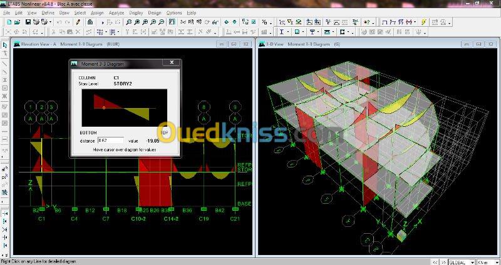Expand the Print Tables dropdown arrow
This screenshot has width=501, height=265.
coord(51,22)
